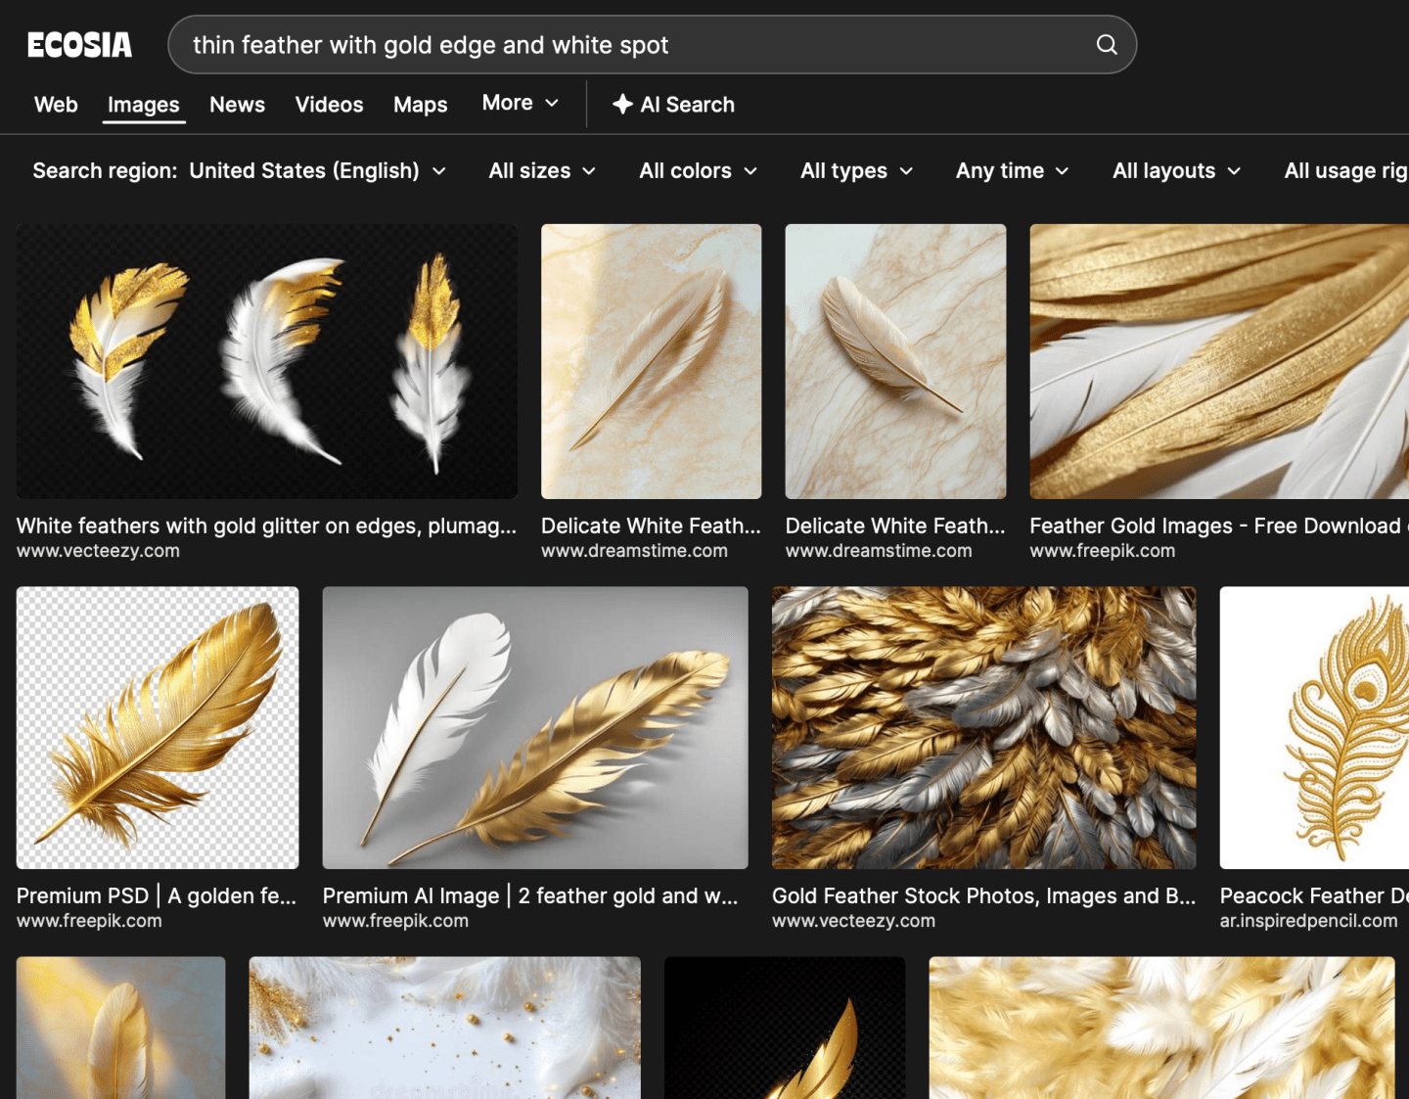Click the ECOSIA logo
This screenshot has height=1099, width=1409.
tap(80, 44)
